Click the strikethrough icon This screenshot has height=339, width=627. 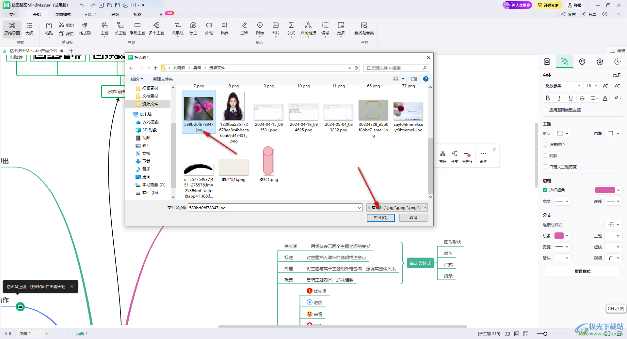coord(582,98)
